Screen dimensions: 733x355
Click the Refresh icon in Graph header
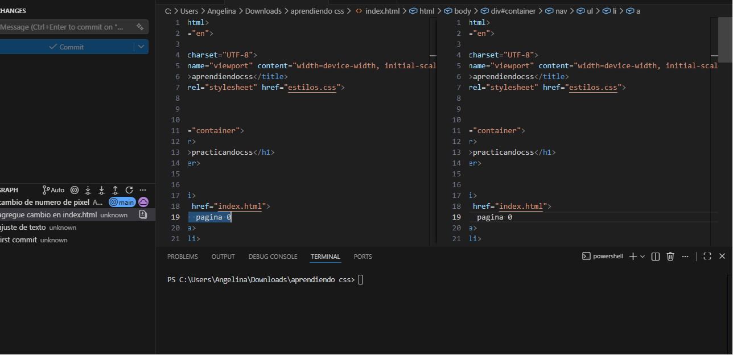(129, 190)
